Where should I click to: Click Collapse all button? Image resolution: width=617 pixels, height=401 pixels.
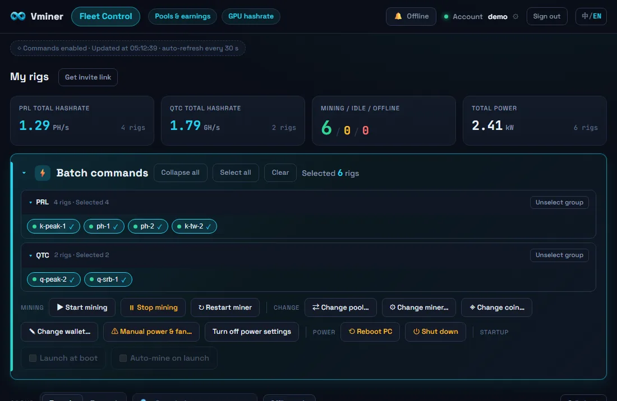180,173
